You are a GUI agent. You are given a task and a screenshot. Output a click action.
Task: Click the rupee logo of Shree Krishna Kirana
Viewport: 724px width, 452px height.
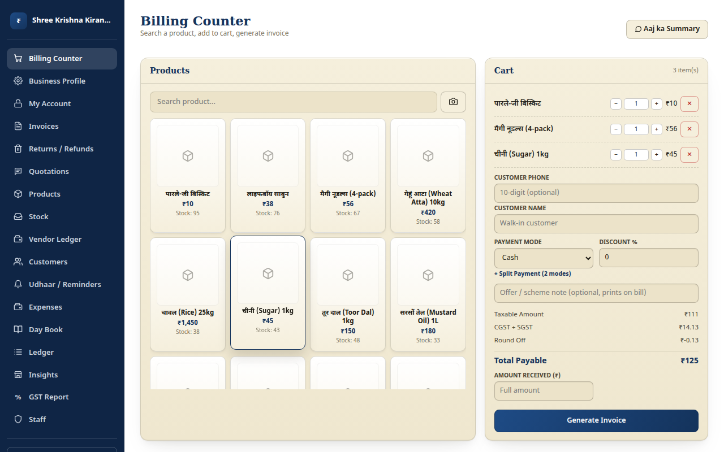click(x=19, y=21)
